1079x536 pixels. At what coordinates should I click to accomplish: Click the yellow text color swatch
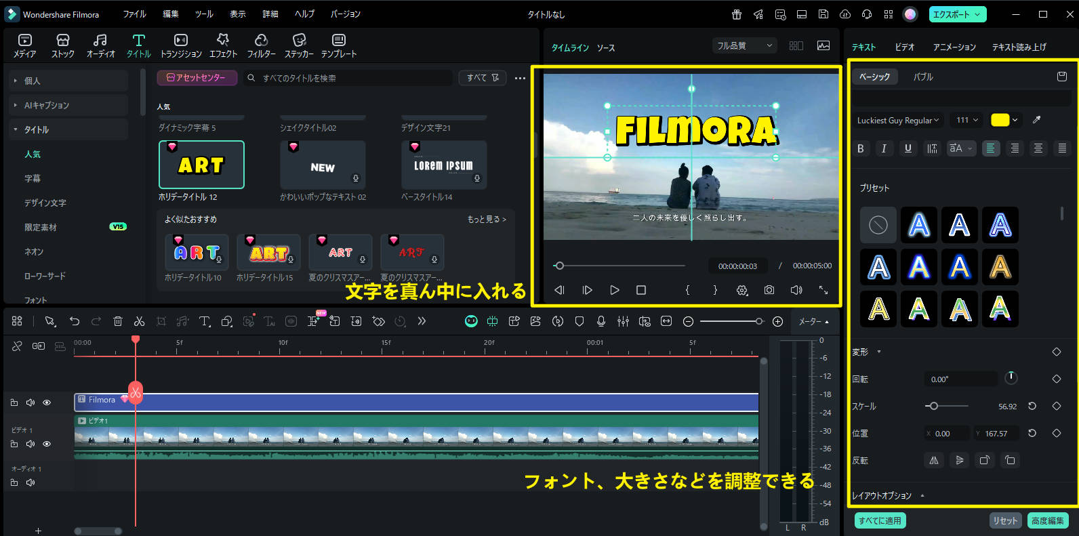point(1000,120)
